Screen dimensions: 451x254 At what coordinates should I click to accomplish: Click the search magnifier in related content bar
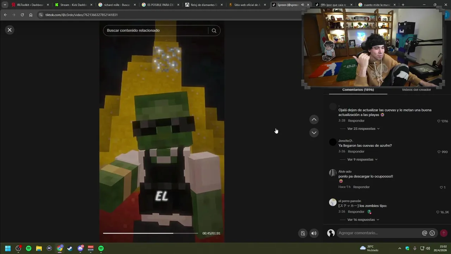click(214, 31)
